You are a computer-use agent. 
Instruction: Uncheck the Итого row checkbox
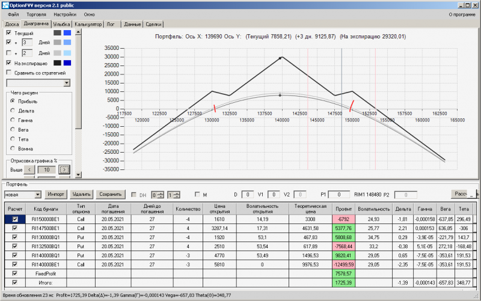tap(14, 282)
